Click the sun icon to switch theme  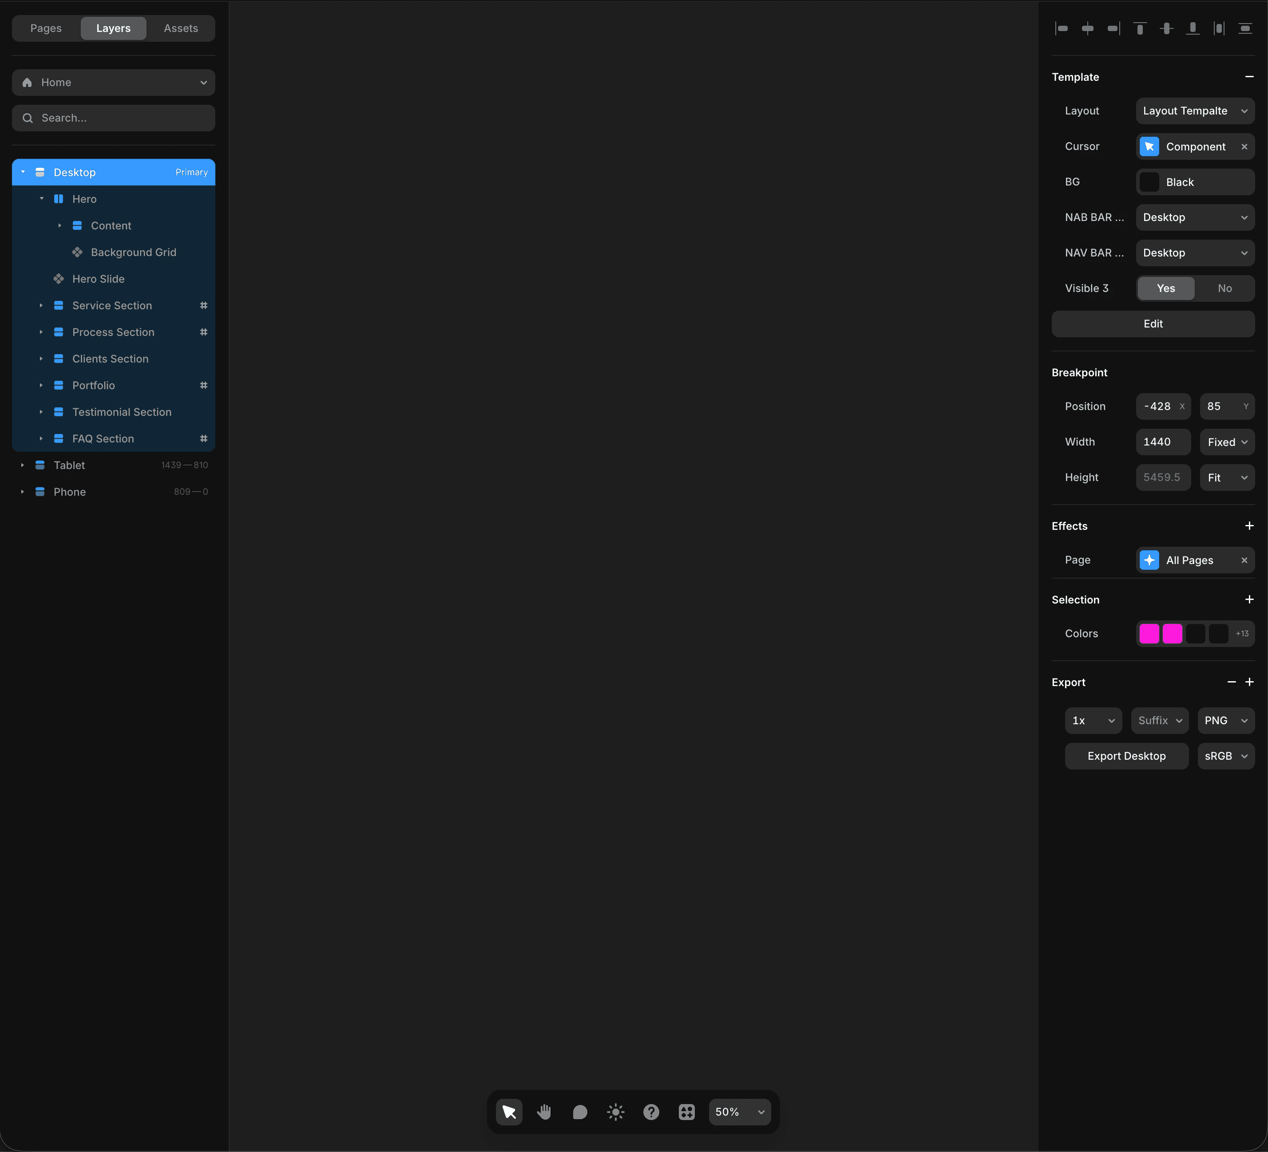coord(615,1111)
